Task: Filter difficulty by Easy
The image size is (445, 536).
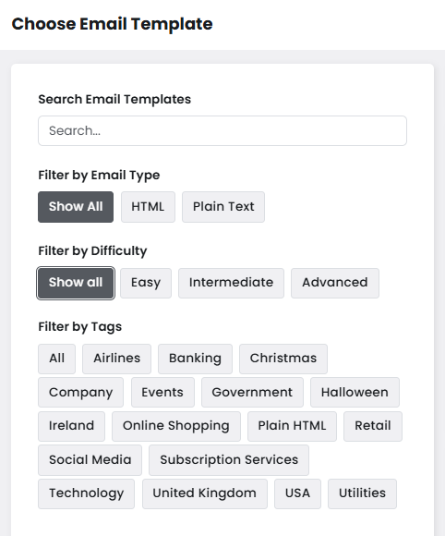Action: pos(146,283)
